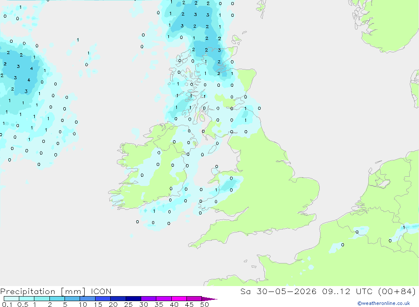Pick the 10–15 mm legend color box
419x307 pixels.
click(x=88, y=299)
